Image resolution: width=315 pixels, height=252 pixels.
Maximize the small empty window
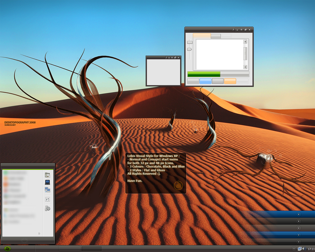tap(172, 57)
